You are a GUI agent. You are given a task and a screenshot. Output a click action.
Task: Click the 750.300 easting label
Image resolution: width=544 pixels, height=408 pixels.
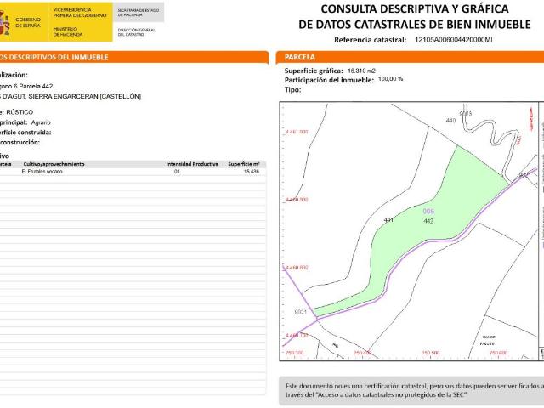(x=295, y=353)
